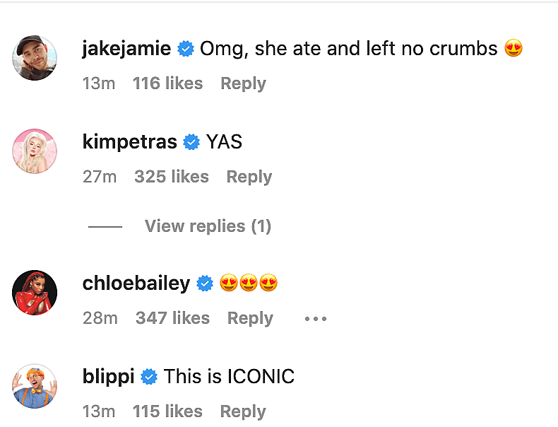Click jakejamie's profile picture
558x427 pixels.
coord(35,58)
